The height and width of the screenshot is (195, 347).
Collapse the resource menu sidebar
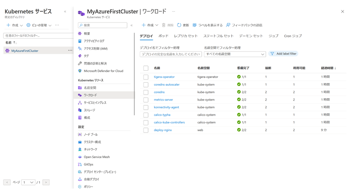coord(131,25)
